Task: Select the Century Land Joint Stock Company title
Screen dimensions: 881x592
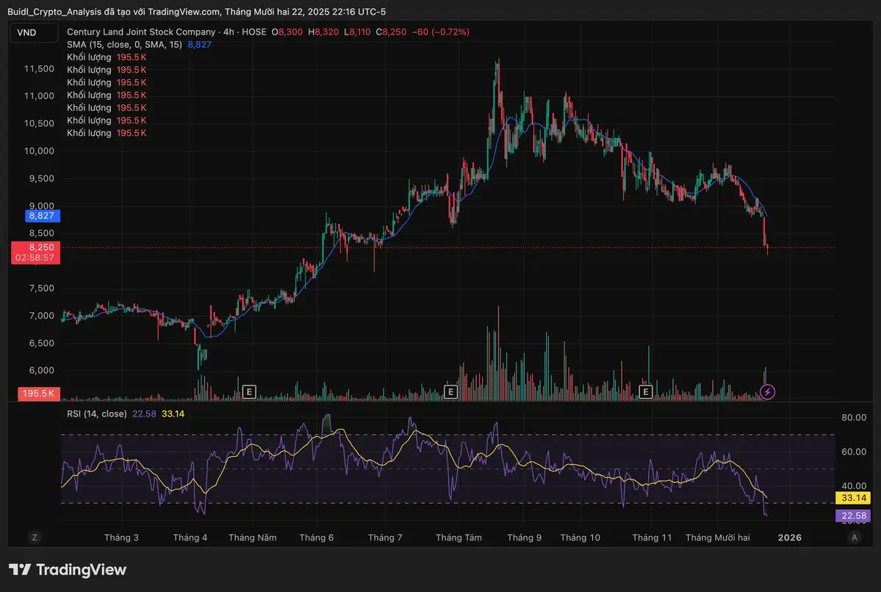Action: [x=141, y=32]
